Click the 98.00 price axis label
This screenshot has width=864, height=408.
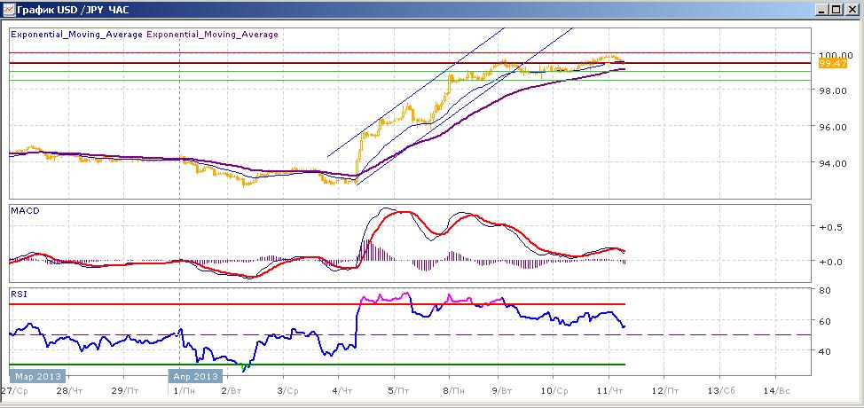click(831, 90)
